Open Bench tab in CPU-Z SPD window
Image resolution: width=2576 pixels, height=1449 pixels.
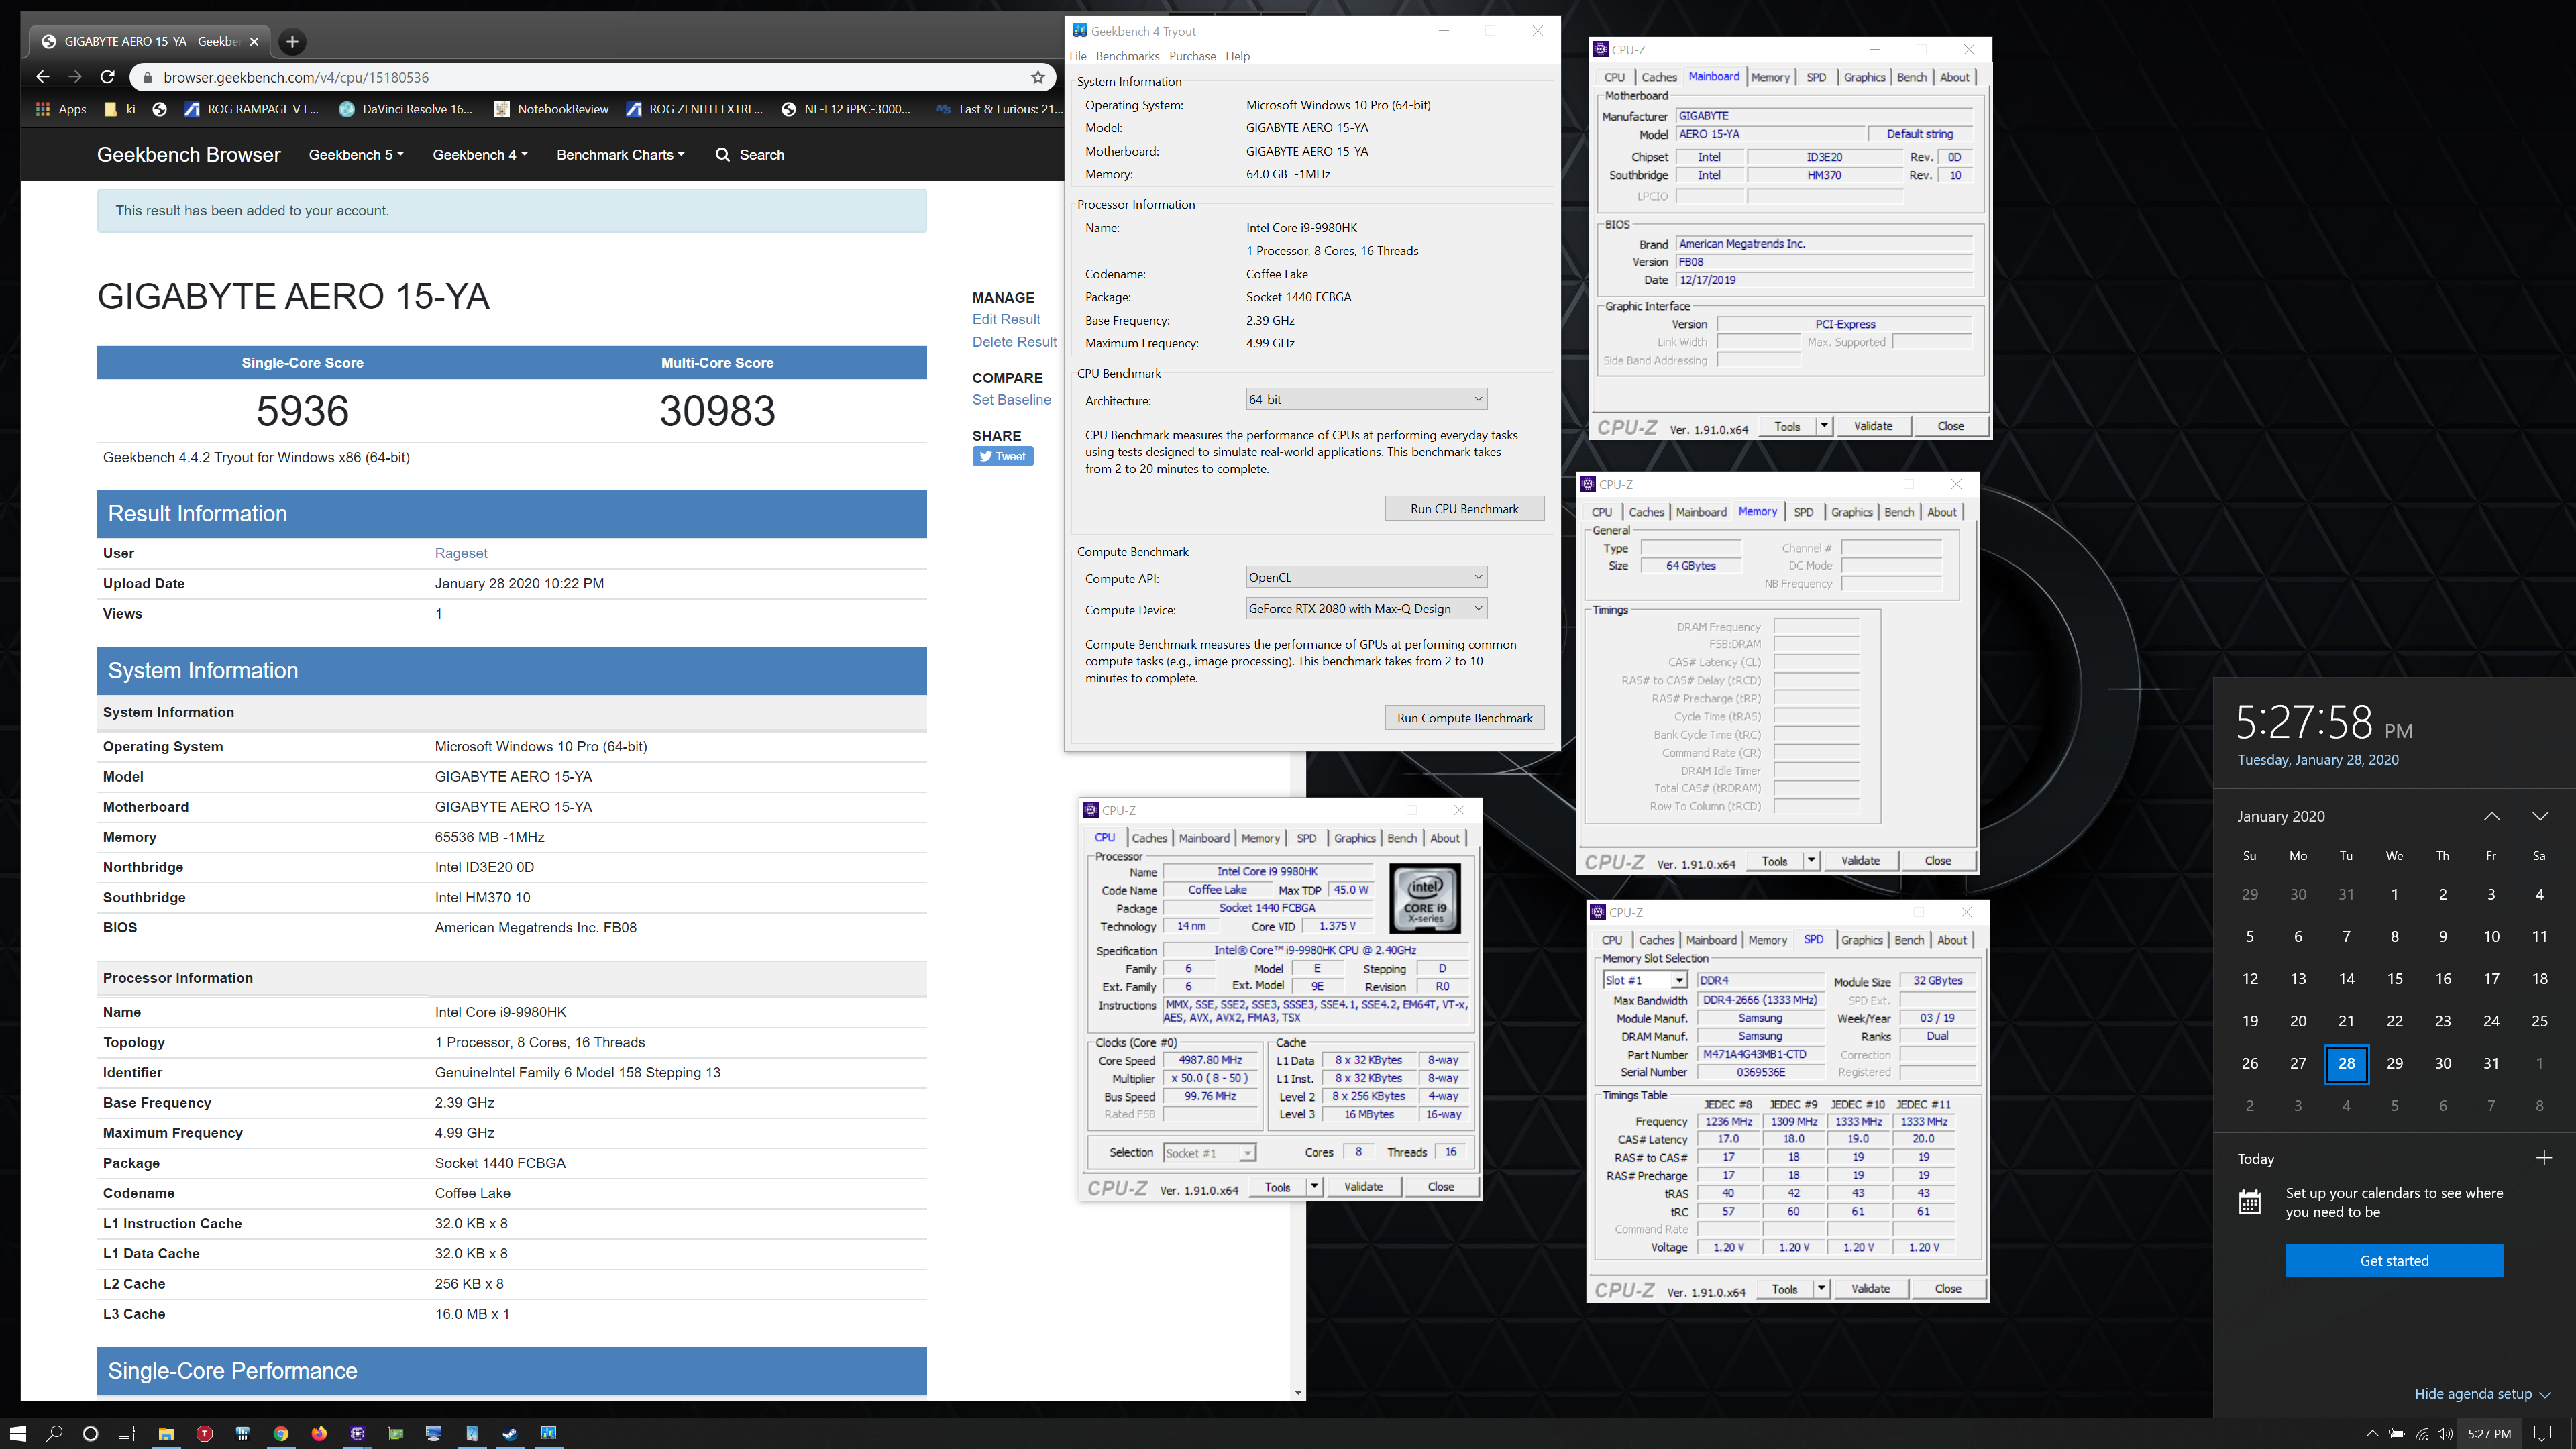(1908, 940)
